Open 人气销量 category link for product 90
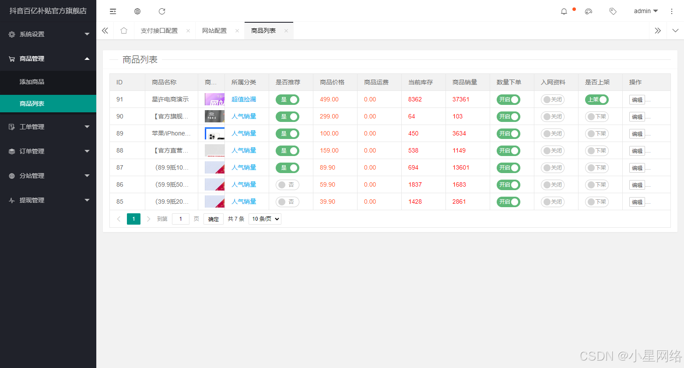684x368 pixels. coord(244,116)
